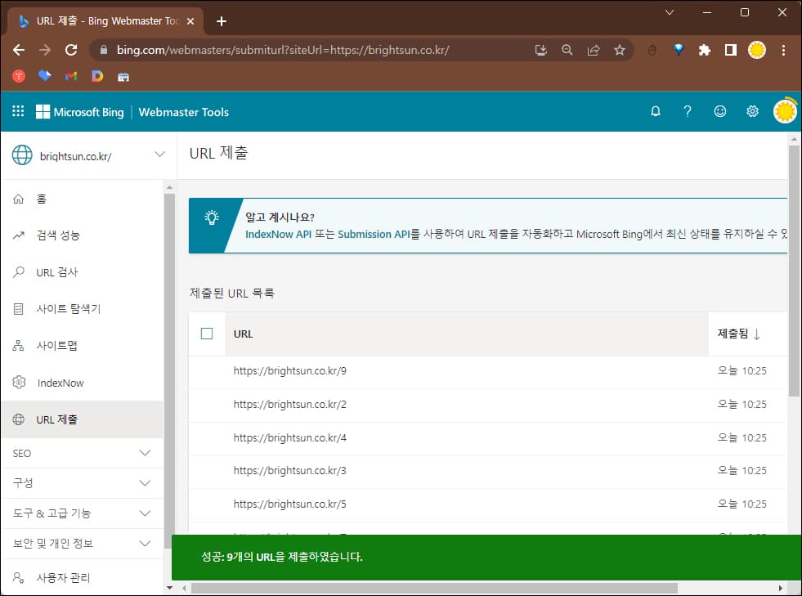The height and width of the screenshot is (596, 802).
Task: Click the lightbulb tip icon
Action: [211, 218]
